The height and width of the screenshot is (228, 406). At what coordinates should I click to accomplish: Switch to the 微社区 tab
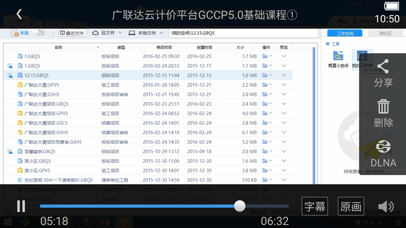[x=385, y=34]
